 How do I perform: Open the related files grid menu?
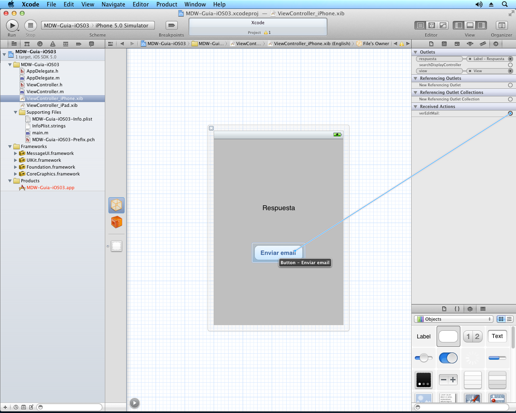coord(110,44)
